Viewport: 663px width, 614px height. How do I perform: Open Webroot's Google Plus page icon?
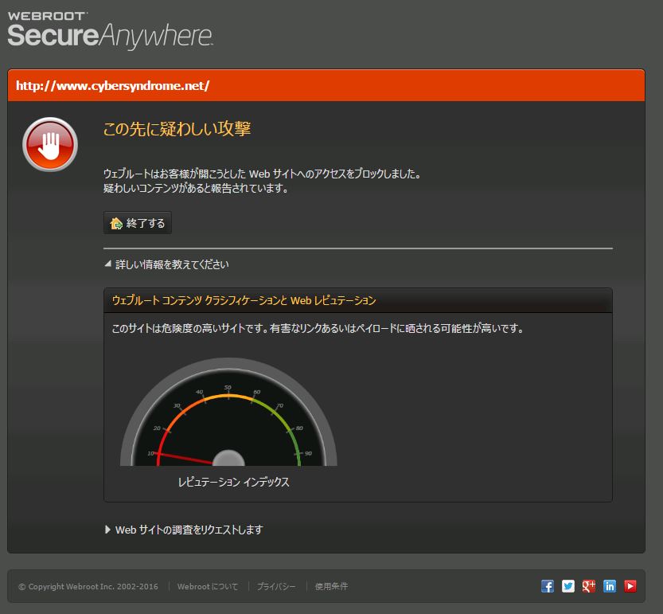pyautogui.click(x=589, y=586)
